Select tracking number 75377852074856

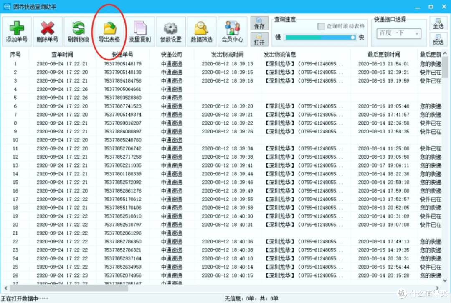123,275
